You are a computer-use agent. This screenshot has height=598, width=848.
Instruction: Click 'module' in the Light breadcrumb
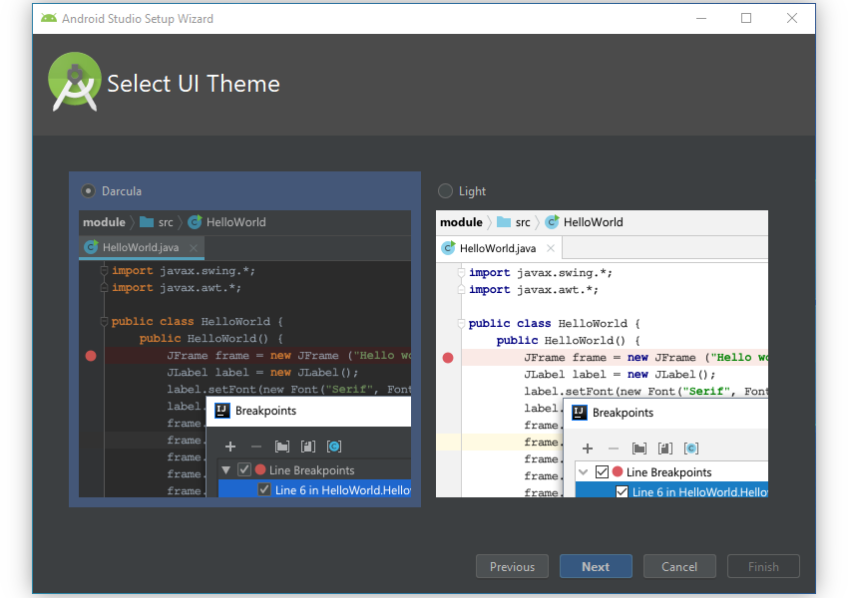click(461, 222)
